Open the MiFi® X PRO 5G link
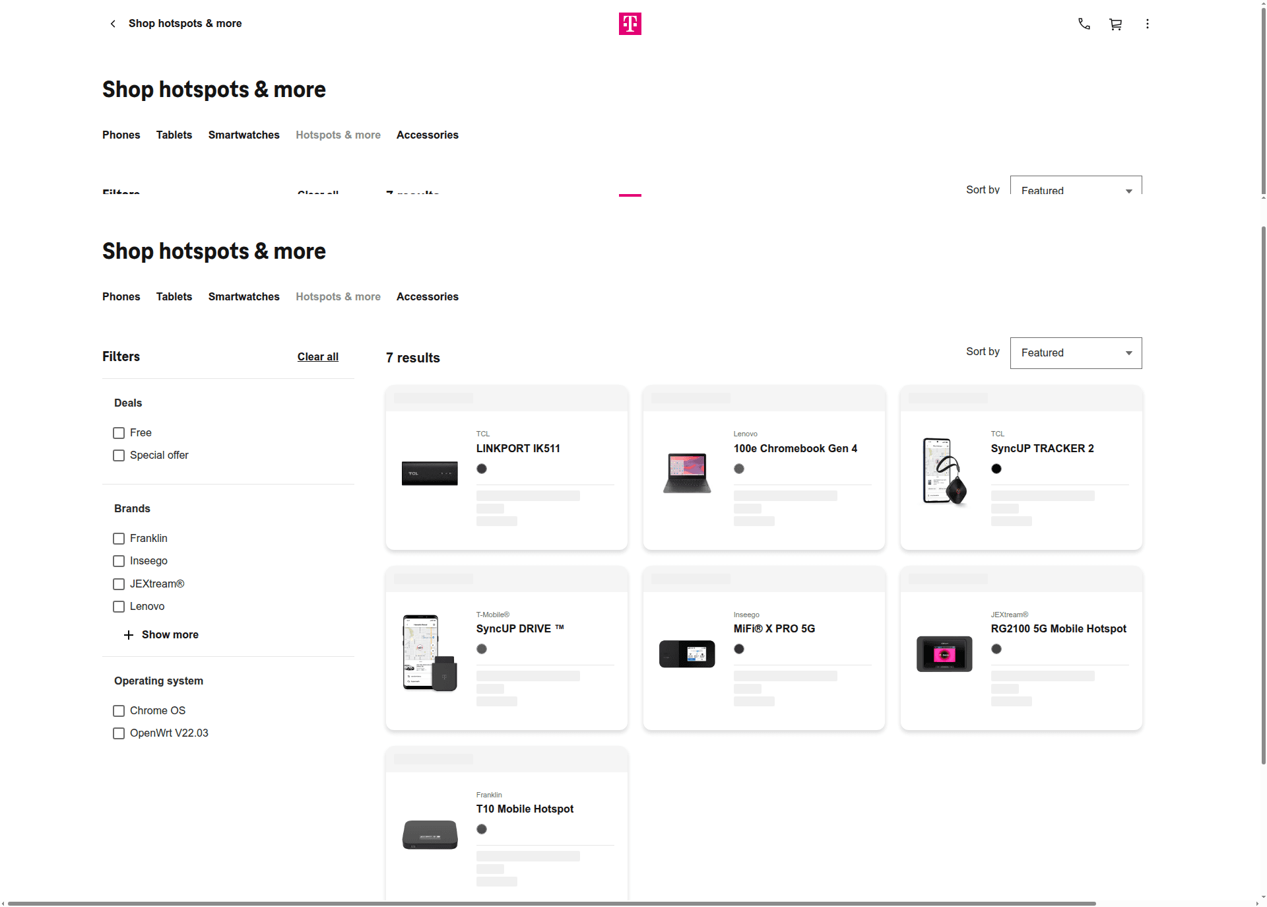Image resolution: width=1267 pixels, height=907 pixels. point(774,628)
